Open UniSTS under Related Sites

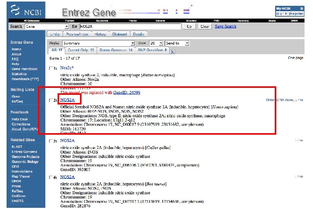[x=17, y=201]
